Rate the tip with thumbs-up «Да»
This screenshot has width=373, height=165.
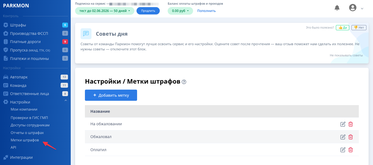[342, 28]
